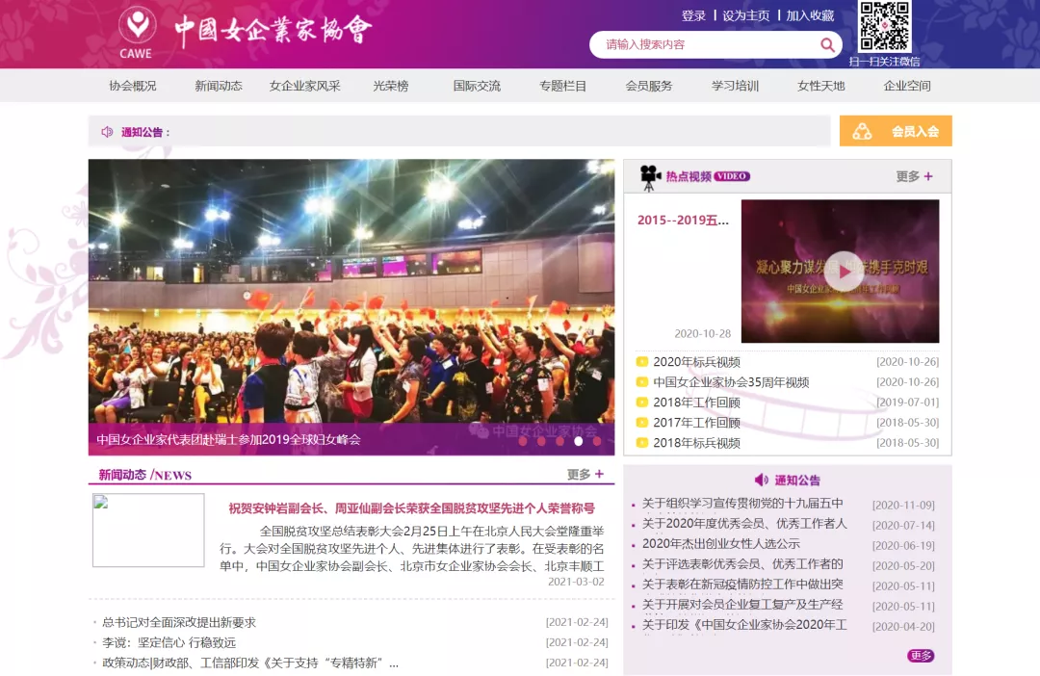Select the second carousel dot
The width and height of the screenshot is (1040, 676).
[541, 441]
